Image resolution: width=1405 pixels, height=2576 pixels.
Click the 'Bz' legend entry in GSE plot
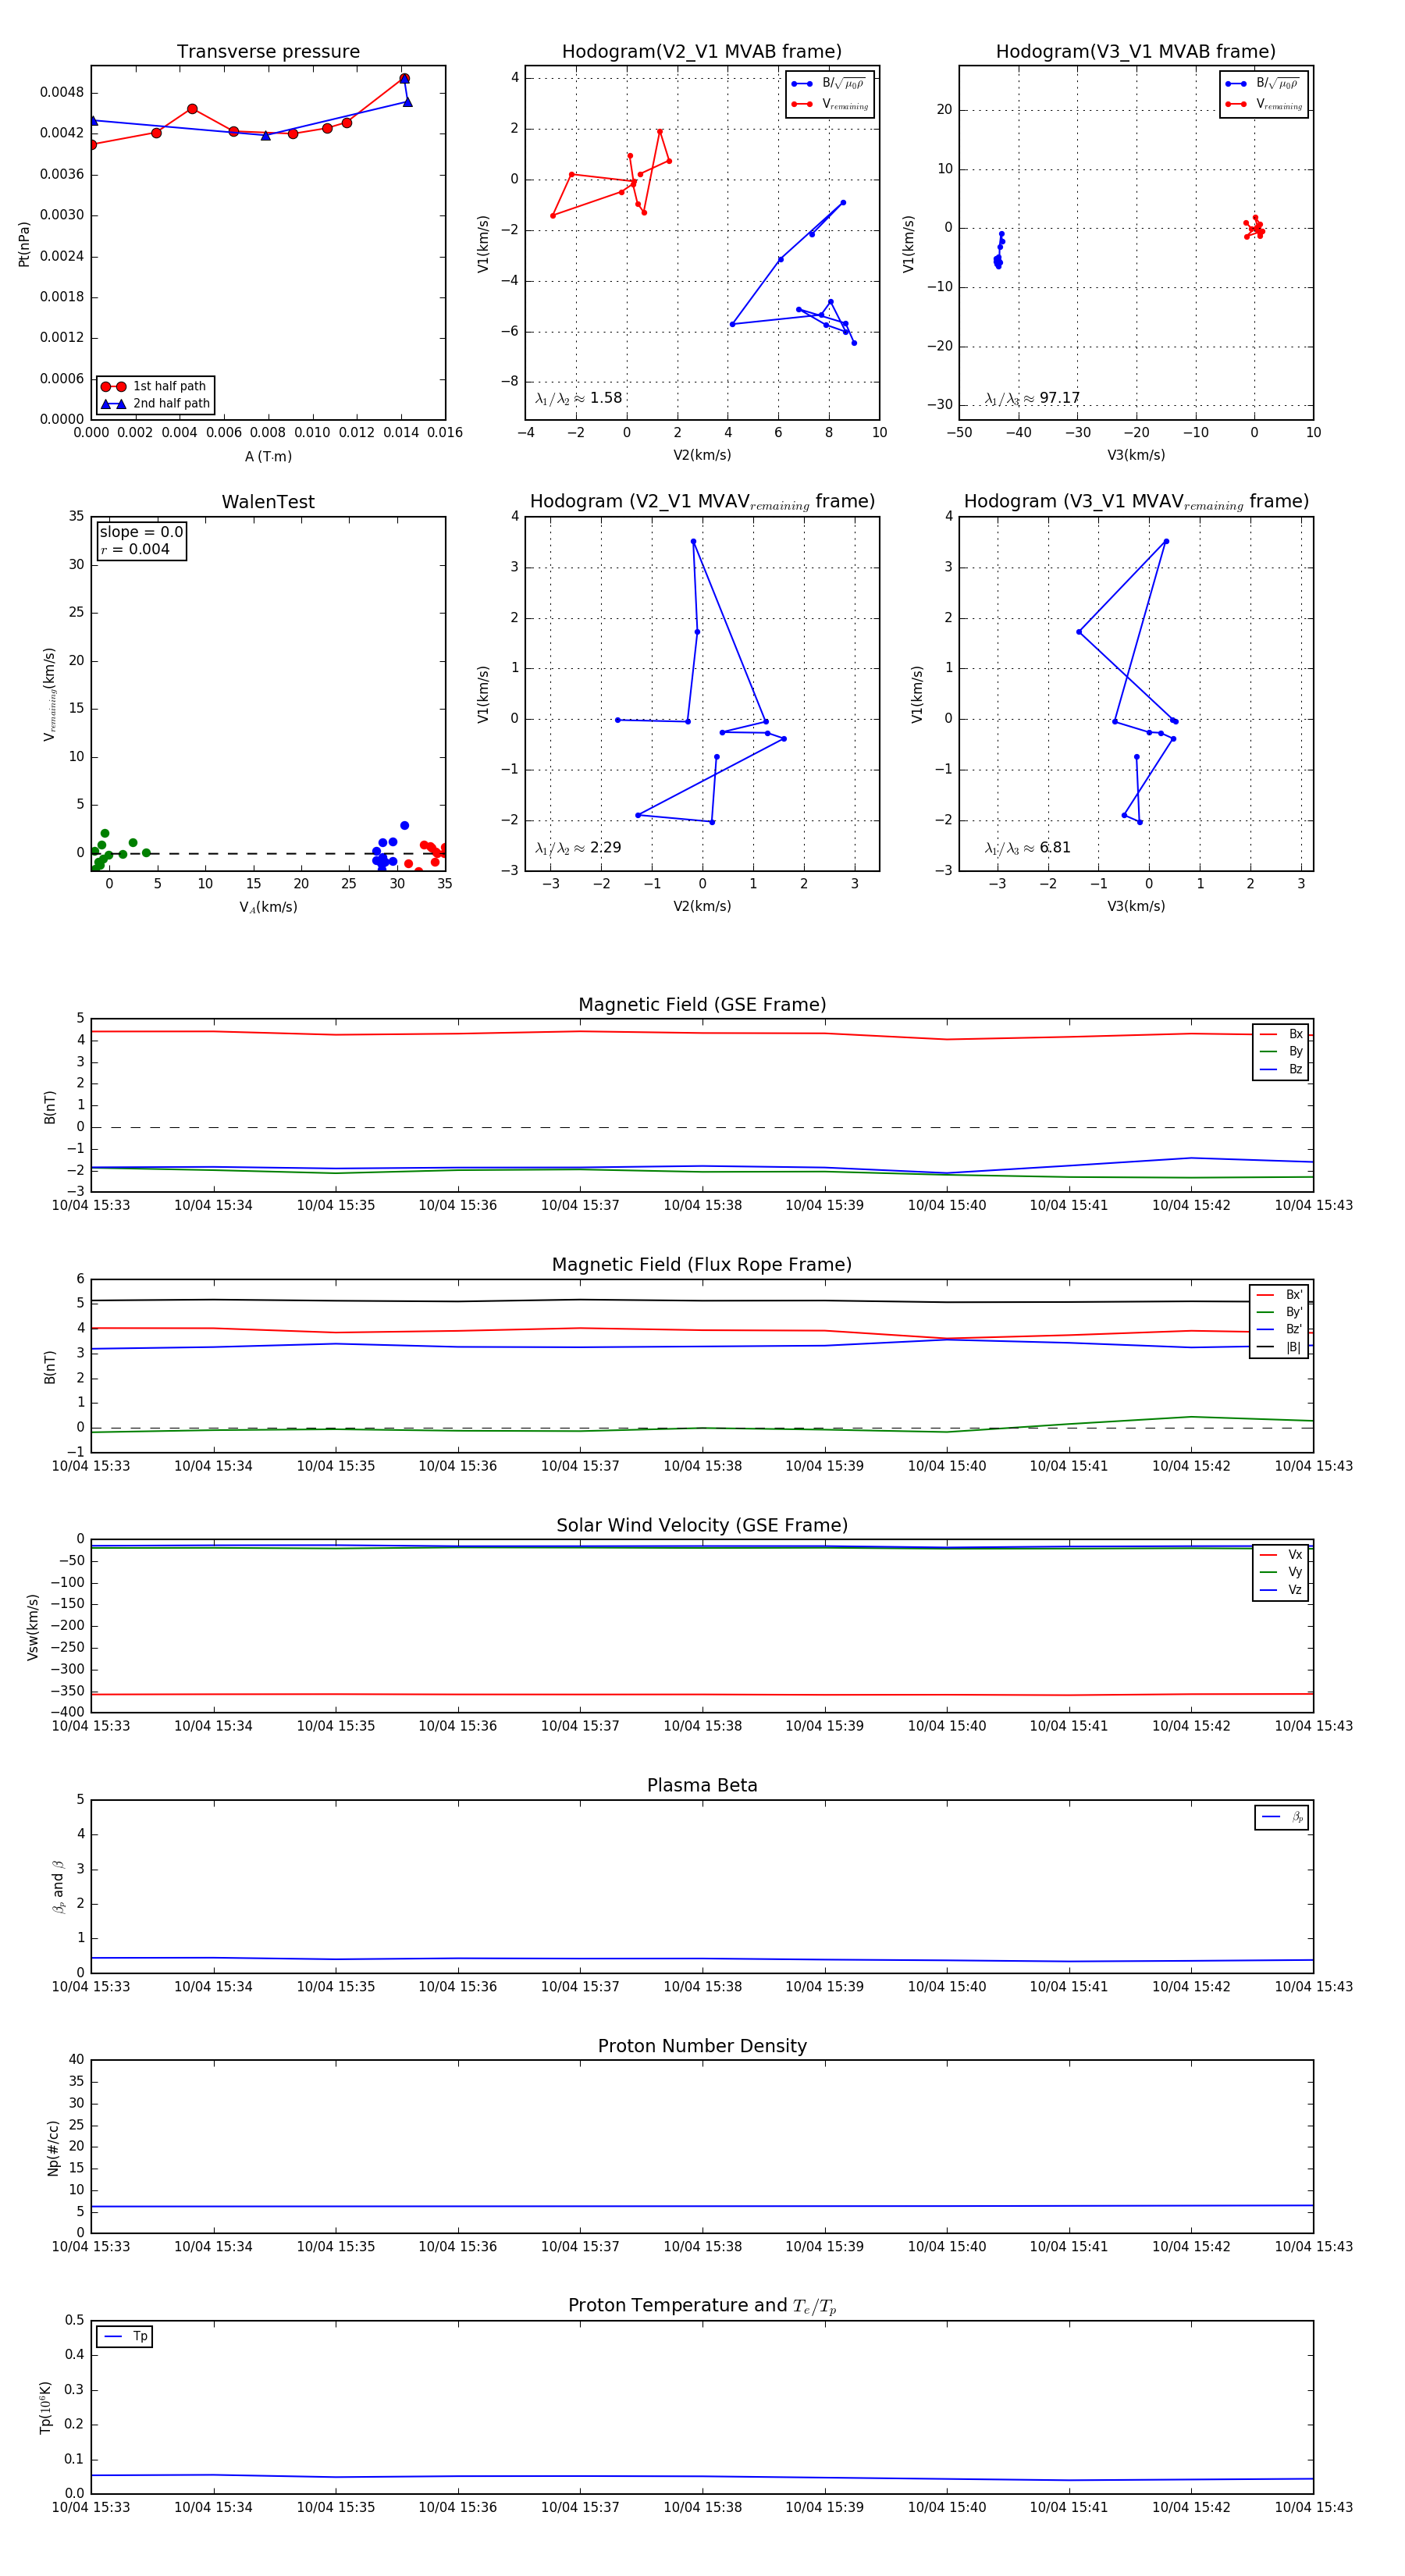[x=1281, y=1069]
